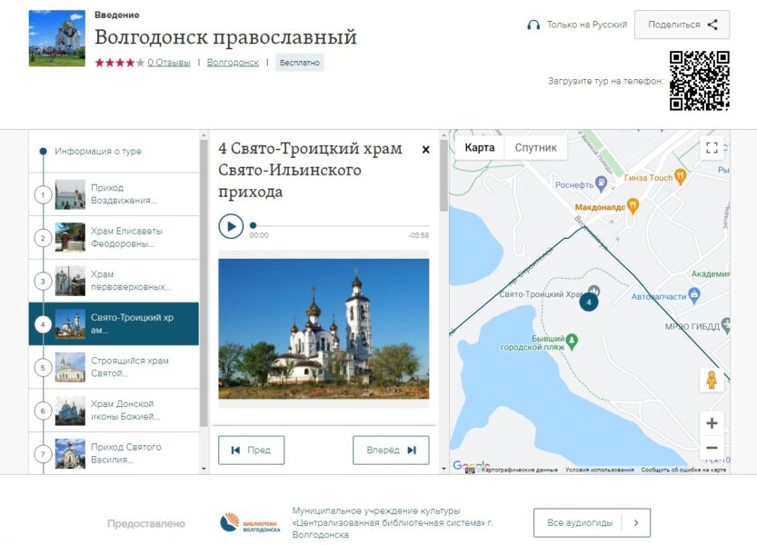
Task: Open the Волгодонск city link
Action: click(x=233, y=63)
